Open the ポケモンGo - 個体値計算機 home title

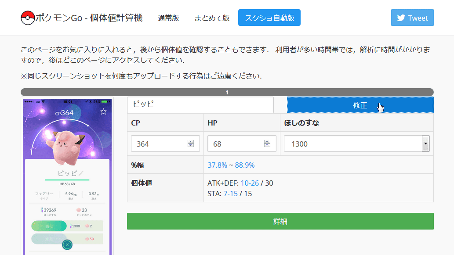89,18
